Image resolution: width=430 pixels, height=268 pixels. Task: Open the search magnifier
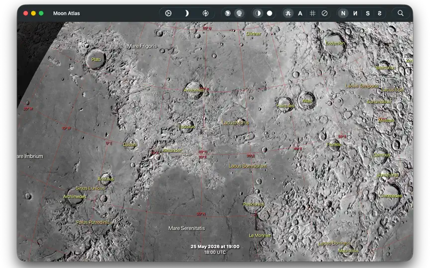(x=400, y=13)
